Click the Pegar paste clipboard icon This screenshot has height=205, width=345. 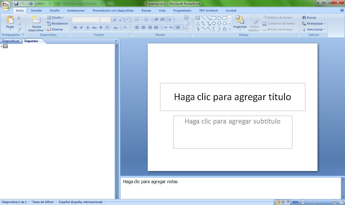(10, 20)
